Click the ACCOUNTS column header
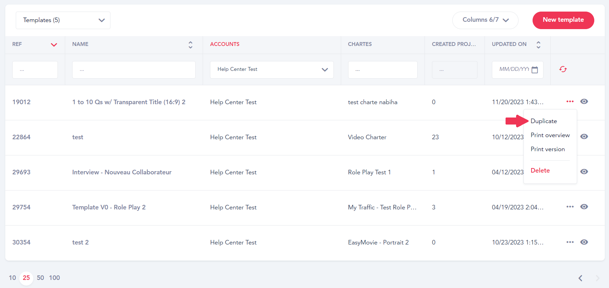Viewport: 609px width, 288px height. tap(225, 44)
